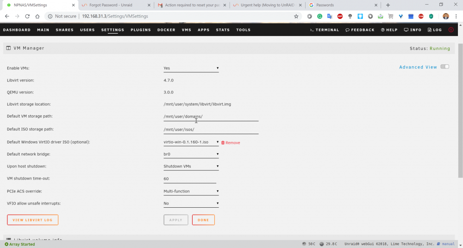Go back to the previous page

7,16
